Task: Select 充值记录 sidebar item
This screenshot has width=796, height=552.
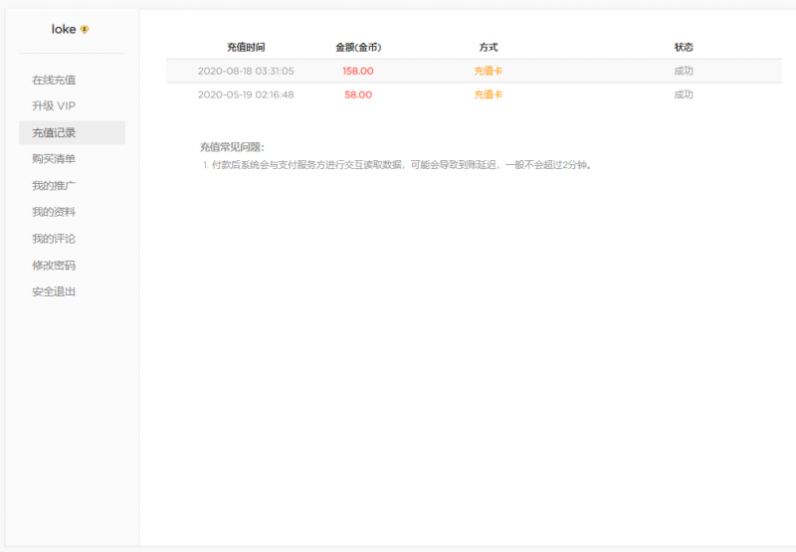Action: (x=54, y=132)
